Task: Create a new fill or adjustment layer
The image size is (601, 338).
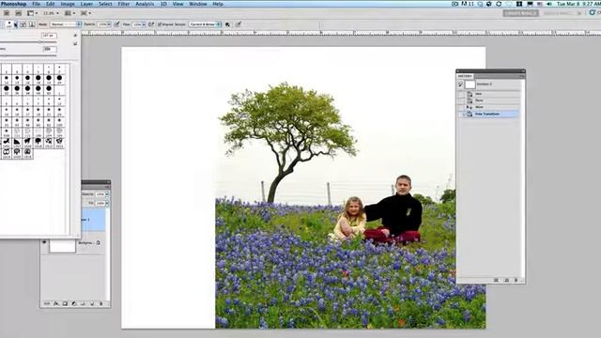Action: click(x=74, y=303)
